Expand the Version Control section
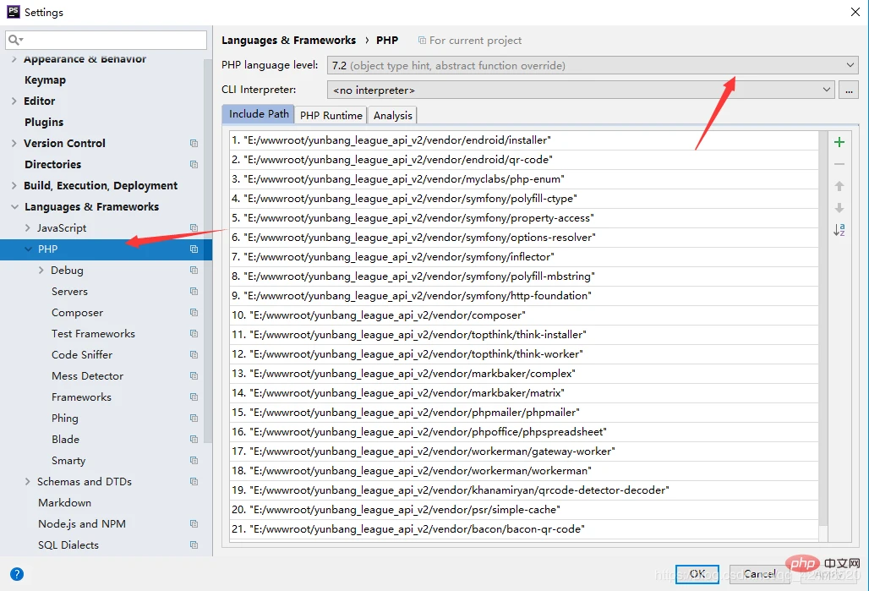869x591 pixels. click(14, 144)
